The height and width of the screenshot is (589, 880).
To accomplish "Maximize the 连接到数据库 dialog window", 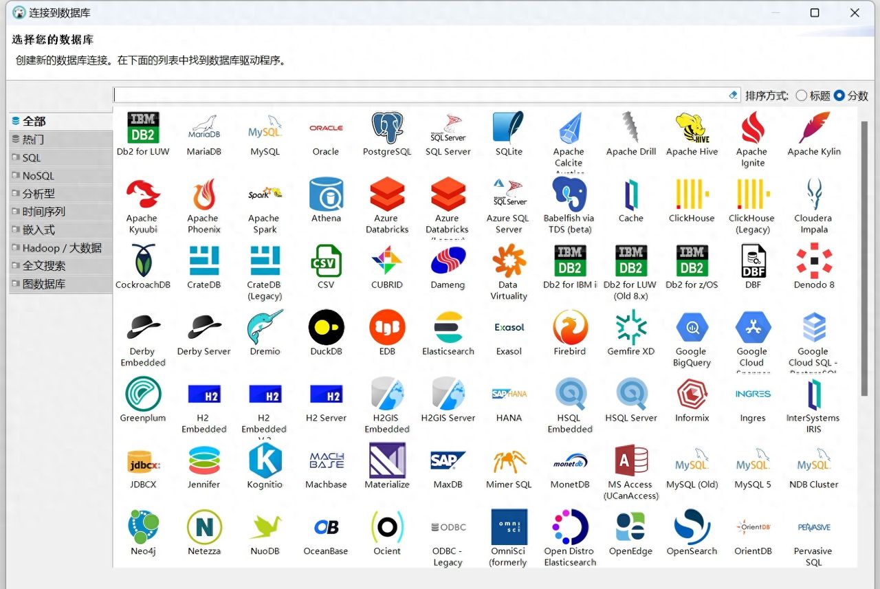I will 815,12.
